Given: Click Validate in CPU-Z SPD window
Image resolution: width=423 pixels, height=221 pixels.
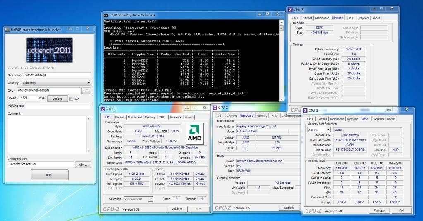Looking at the screenshot, I should 379,211.
